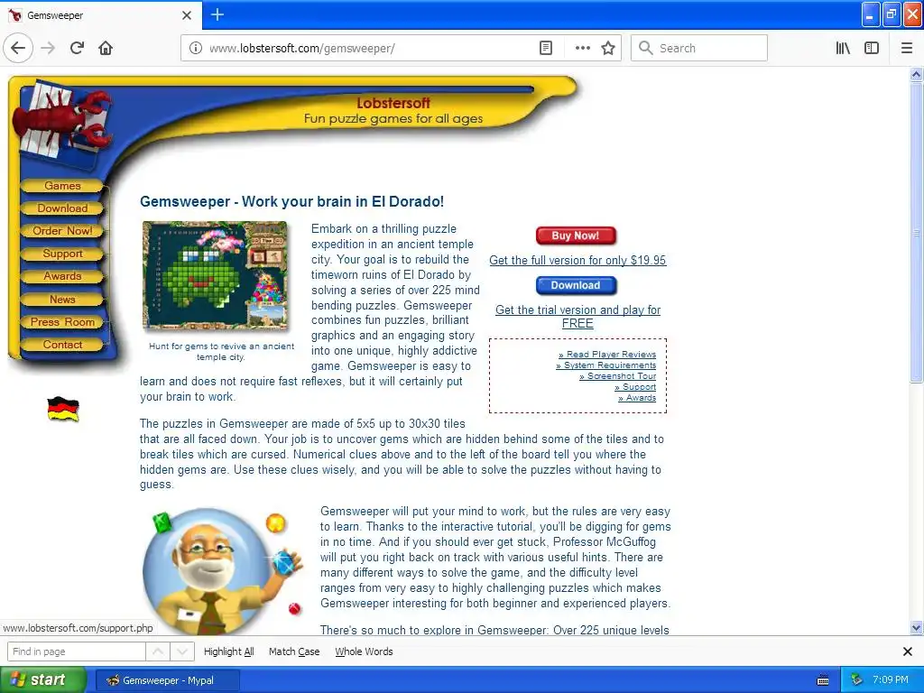The width and height of the screenshot is (924, 693).
Task: Click the Gemsweeper game screenshot thumbnail
Action: pos(216,275)
